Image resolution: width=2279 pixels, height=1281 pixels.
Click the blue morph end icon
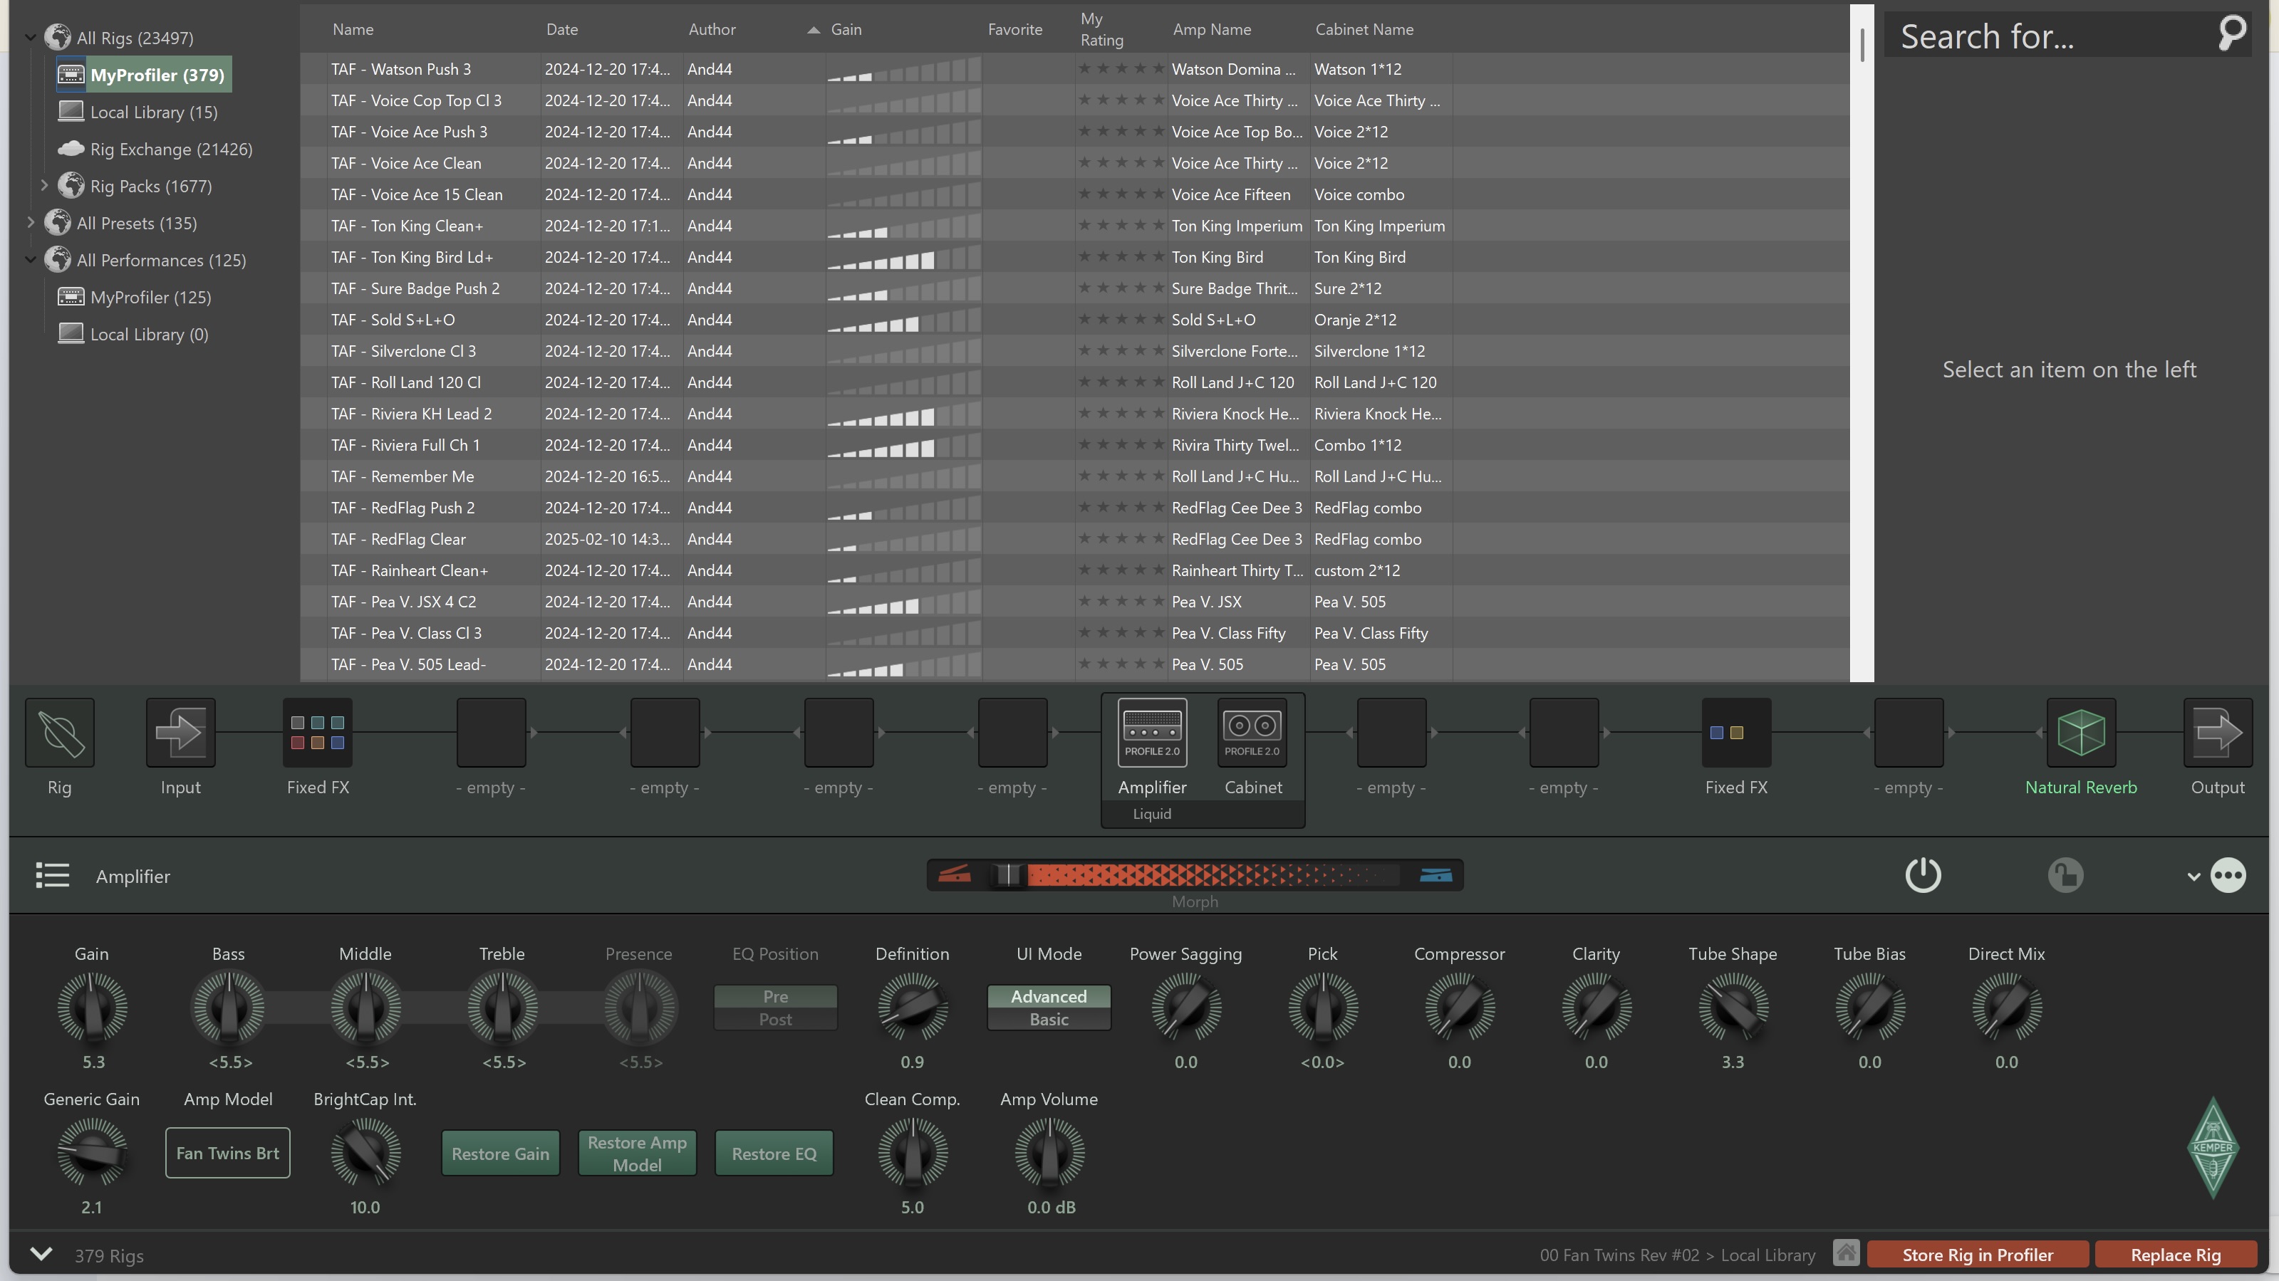1435,874
